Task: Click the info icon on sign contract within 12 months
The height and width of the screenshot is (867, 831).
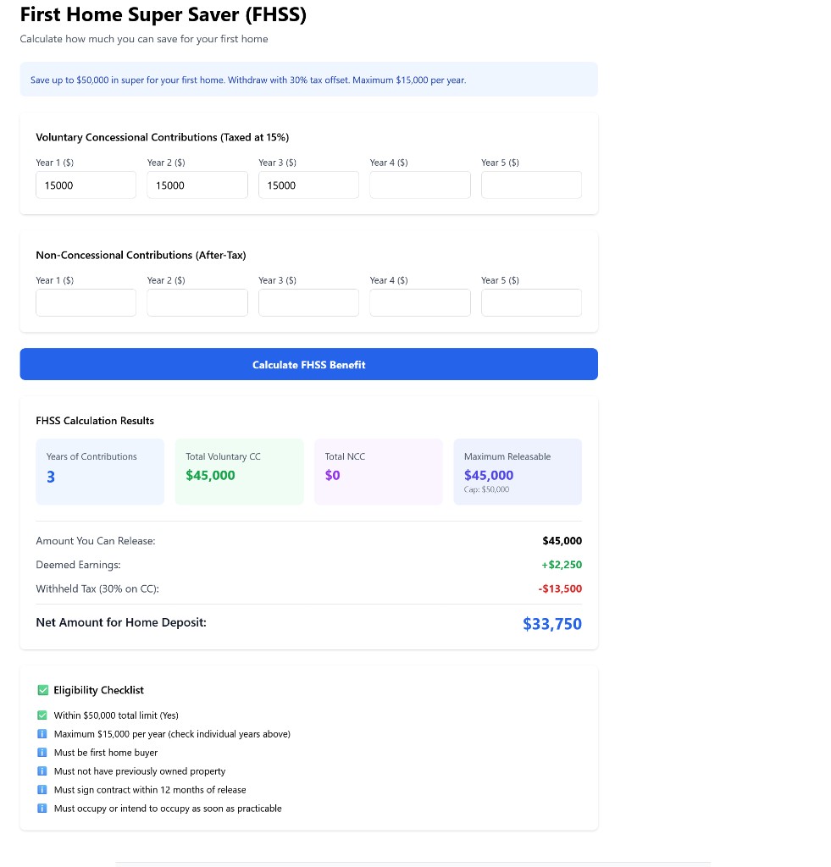Action: tap(42, 789)
